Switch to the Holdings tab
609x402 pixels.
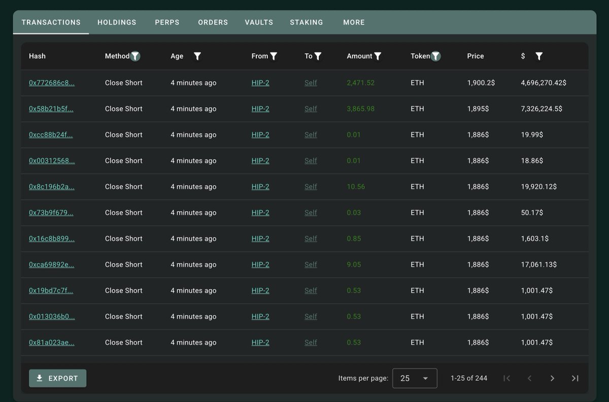[117, 22]
